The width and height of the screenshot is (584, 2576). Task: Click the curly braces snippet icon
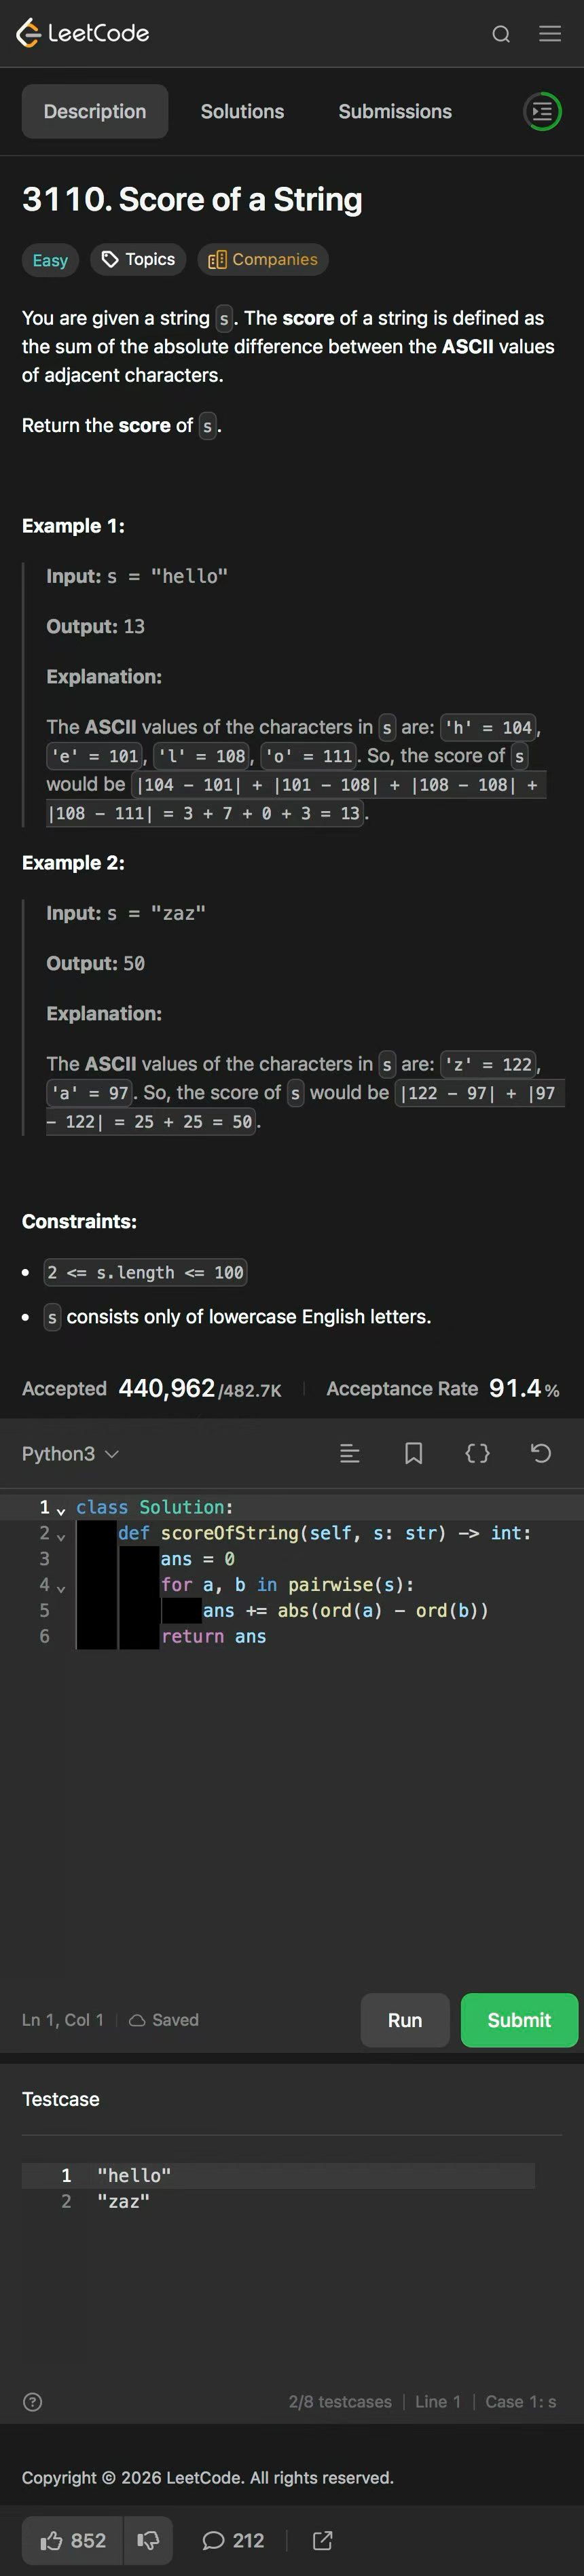(478, 1454)
